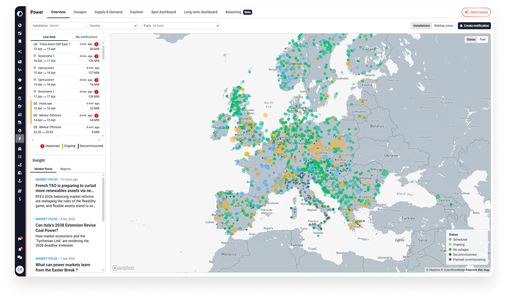Screen dimensions: 508x300
Task: Click the Improve this map link
Action: coord(478,270)
